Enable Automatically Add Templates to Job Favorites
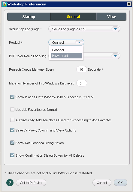This screenshot has width=133, height=192. (x=12, y=120)
